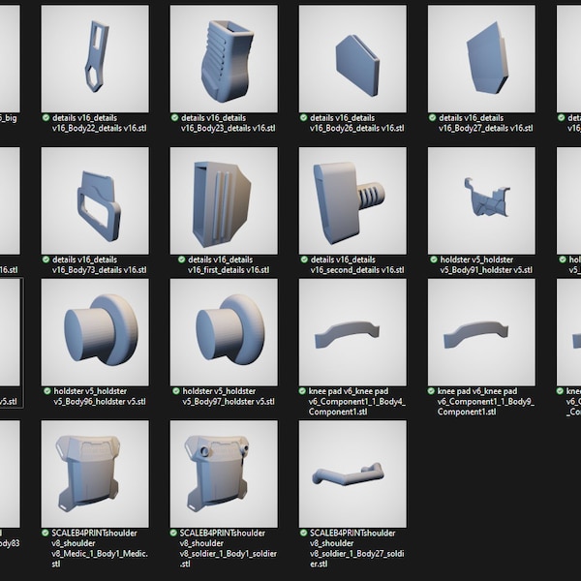This screenshot has width=581, height=581.
Task: Select the Body73 buckle-shaped part thumbnail
Action: pos(95,200)
